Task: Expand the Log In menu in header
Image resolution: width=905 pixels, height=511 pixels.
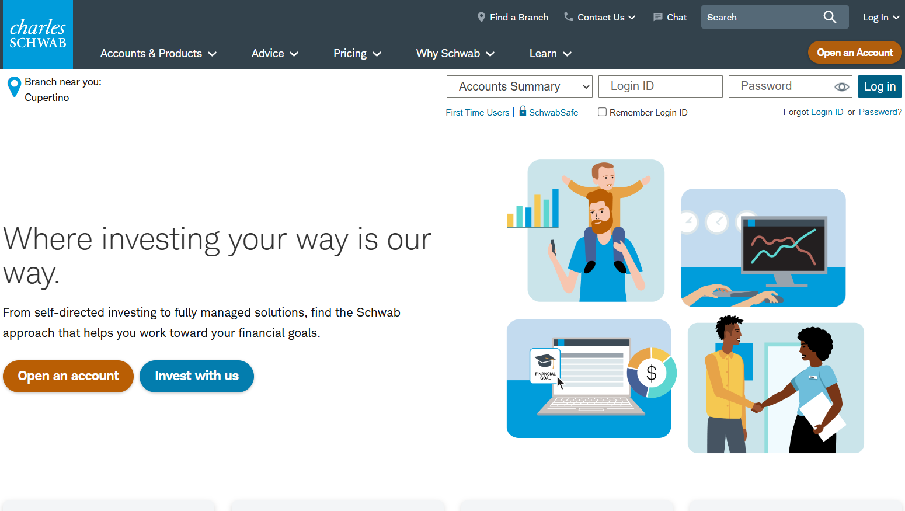Action: [880, 18]
